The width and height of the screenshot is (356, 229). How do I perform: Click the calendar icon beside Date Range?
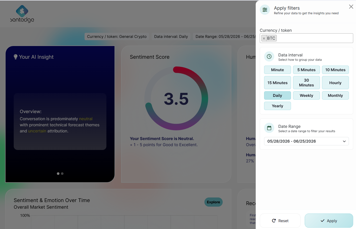tap(269, 128)
